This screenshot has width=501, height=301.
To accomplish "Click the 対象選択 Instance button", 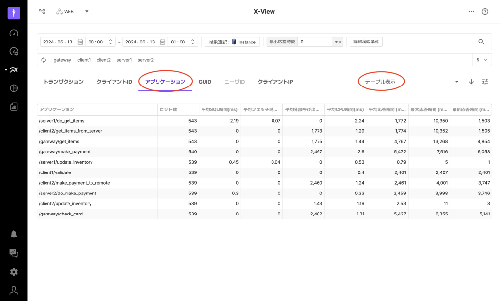I will (232, 42).
